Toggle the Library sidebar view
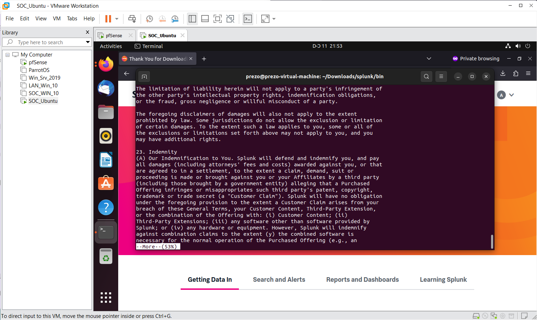 click(192, 19)
